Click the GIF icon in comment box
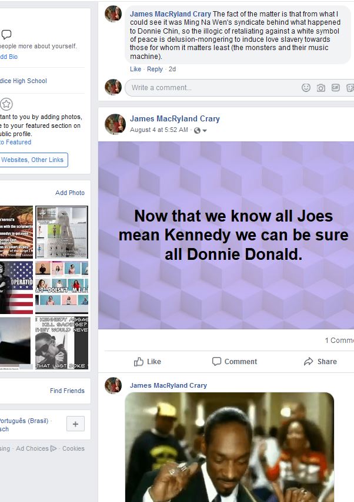This screenshot has height=502, width=354. pyautogui.click(x=335, y=87)
